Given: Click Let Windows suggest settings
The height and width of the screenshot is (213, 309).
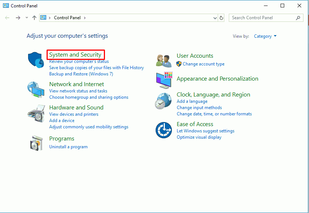Looking at the screenshot, I should click(x=206, y=131).
